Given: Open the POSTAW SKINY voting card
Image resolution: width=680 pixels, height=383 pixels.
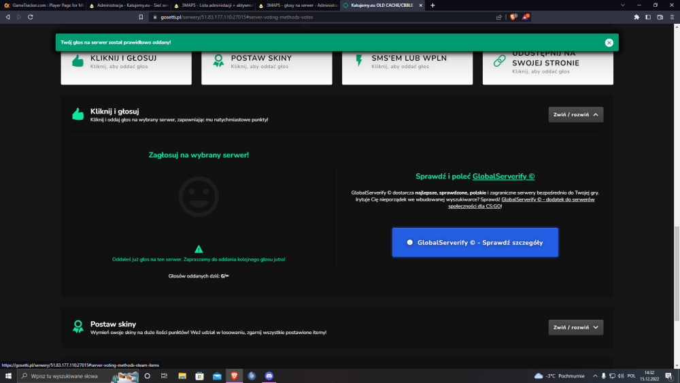Looking at the screenshot, I should 267,67.
